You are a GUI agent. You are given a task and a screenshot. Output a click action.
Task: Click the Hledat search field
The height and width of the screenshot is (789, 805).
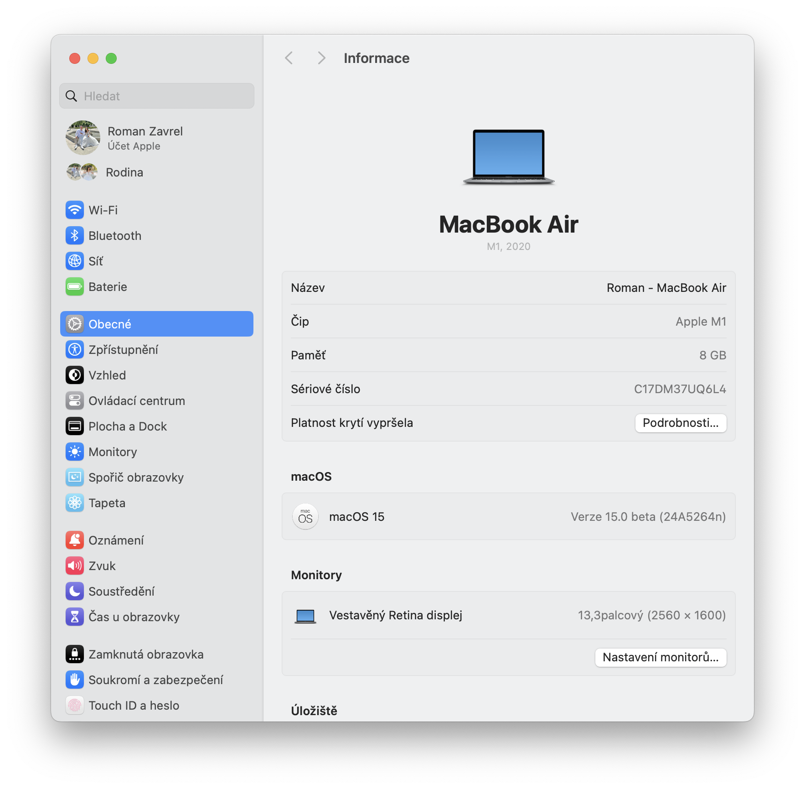pos(156,96)
